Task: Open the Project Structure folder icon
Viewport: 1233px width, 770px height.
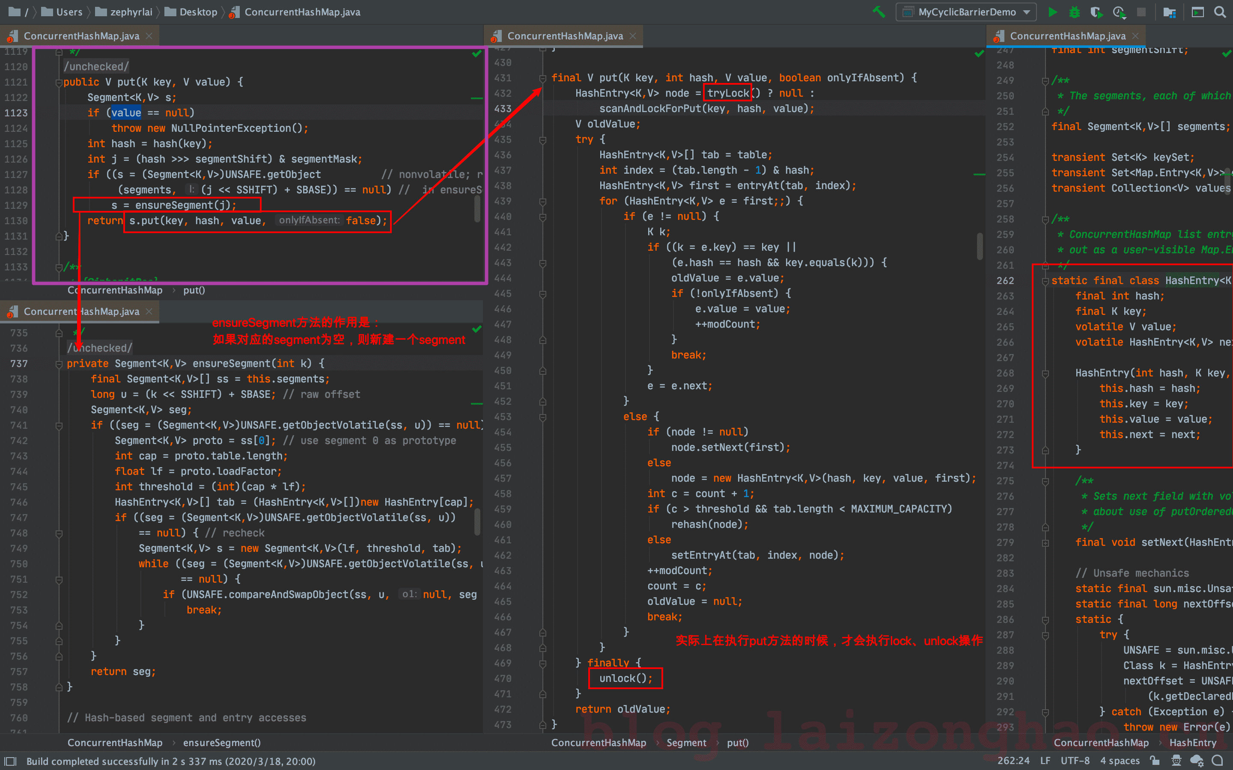Action: (x=1170, y=12)
